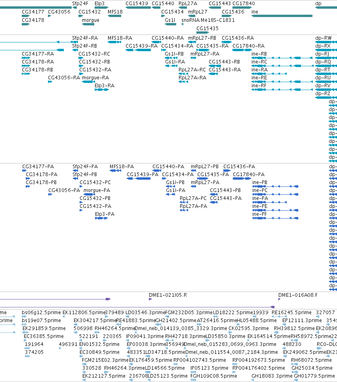Select the Sfp24F gene label

(80, 4)
